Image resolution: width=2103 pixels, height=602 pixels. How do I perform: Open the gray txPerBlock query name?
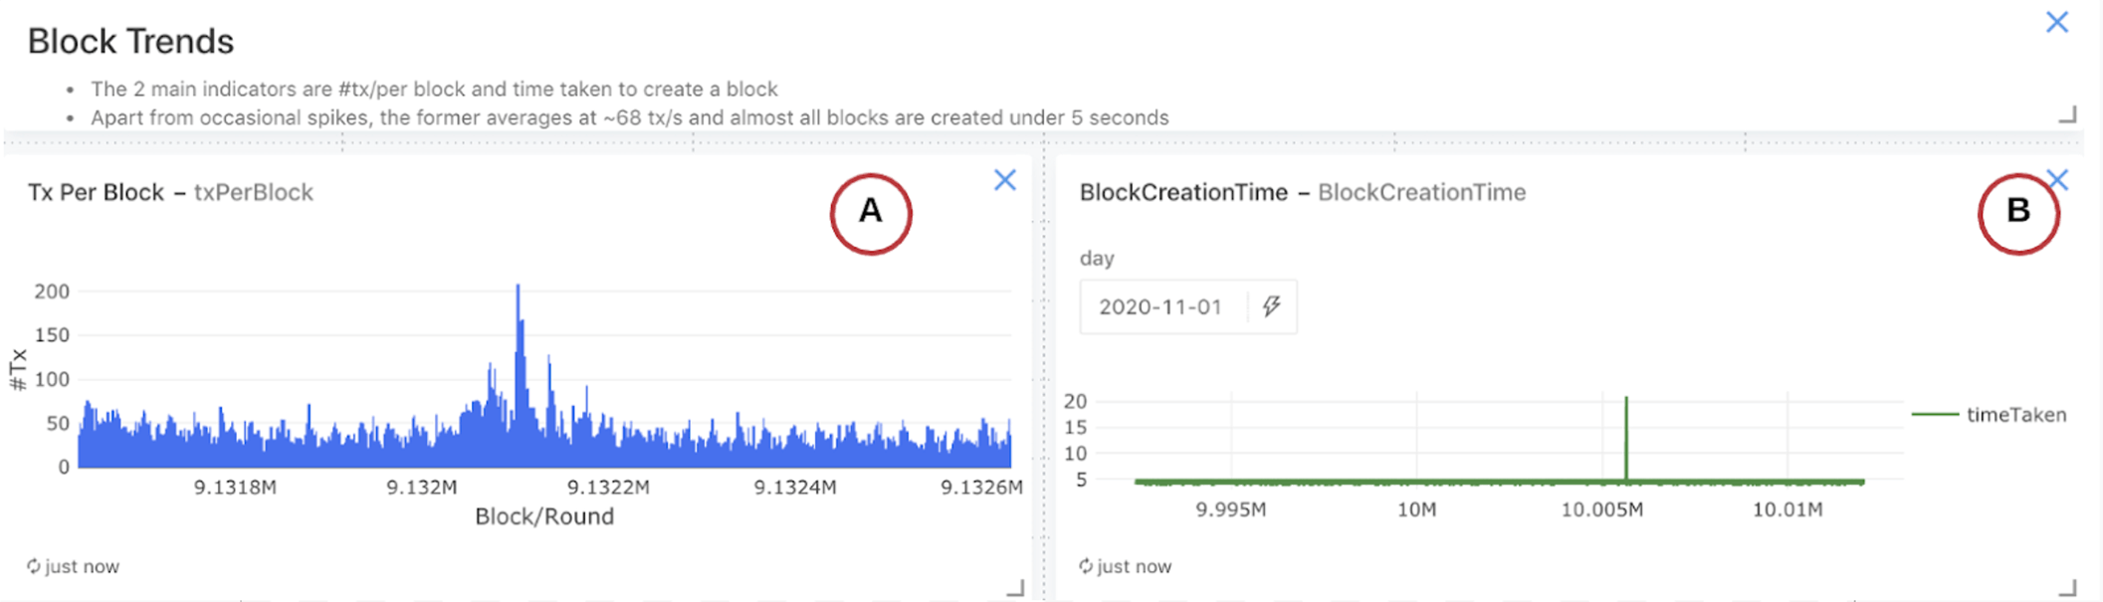[253, 192]
